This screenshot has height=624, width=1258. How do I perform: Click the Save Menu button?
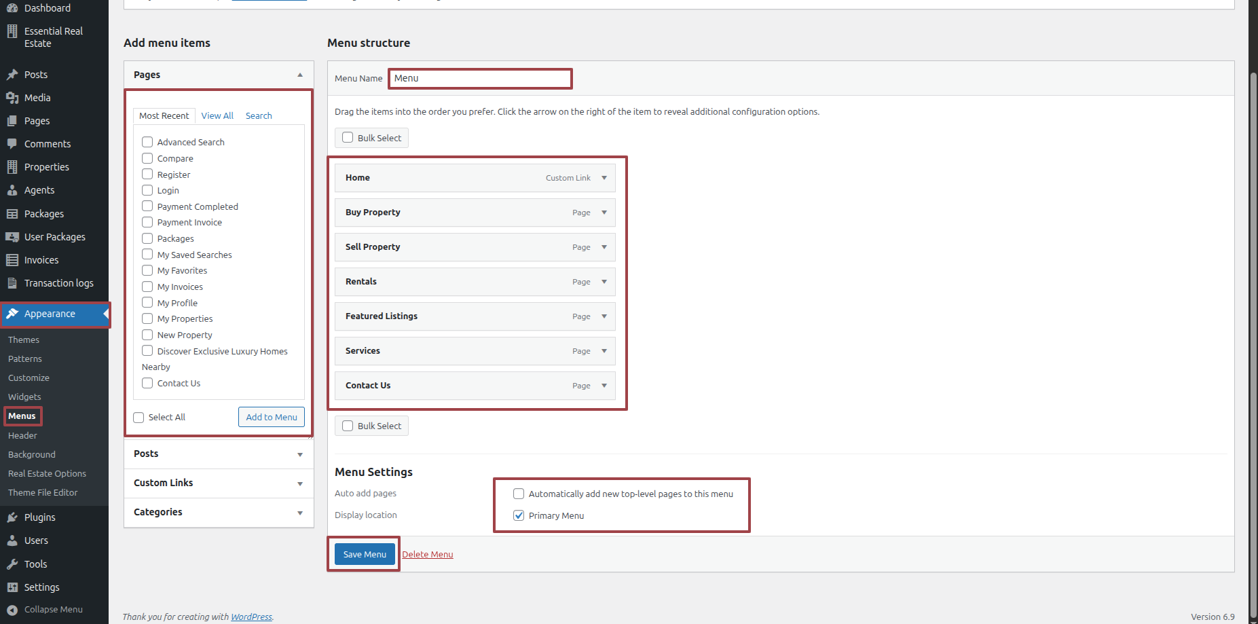click(x=365, y=554)
